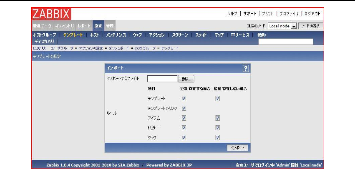Focus the import file path field
The height and width of the screenshot is (169, 355).
162,79
